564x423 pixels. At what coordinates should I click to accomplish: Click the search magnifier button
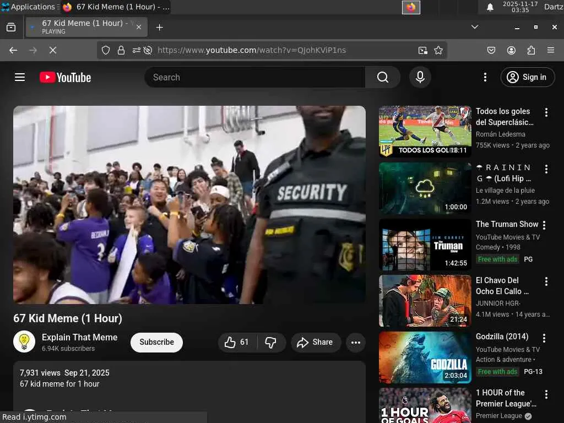point(383,77)
